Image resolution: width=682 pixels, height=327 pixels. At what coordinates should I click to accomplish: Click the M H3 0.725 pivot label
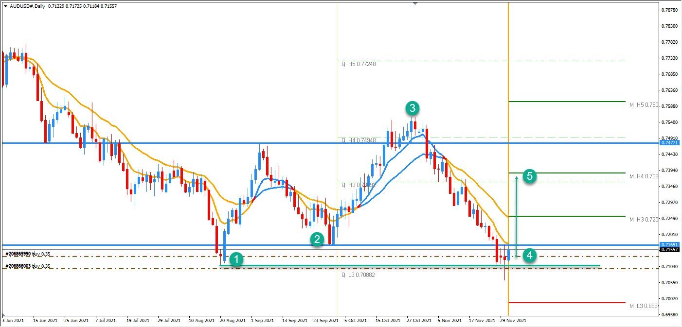pos(644,220)
